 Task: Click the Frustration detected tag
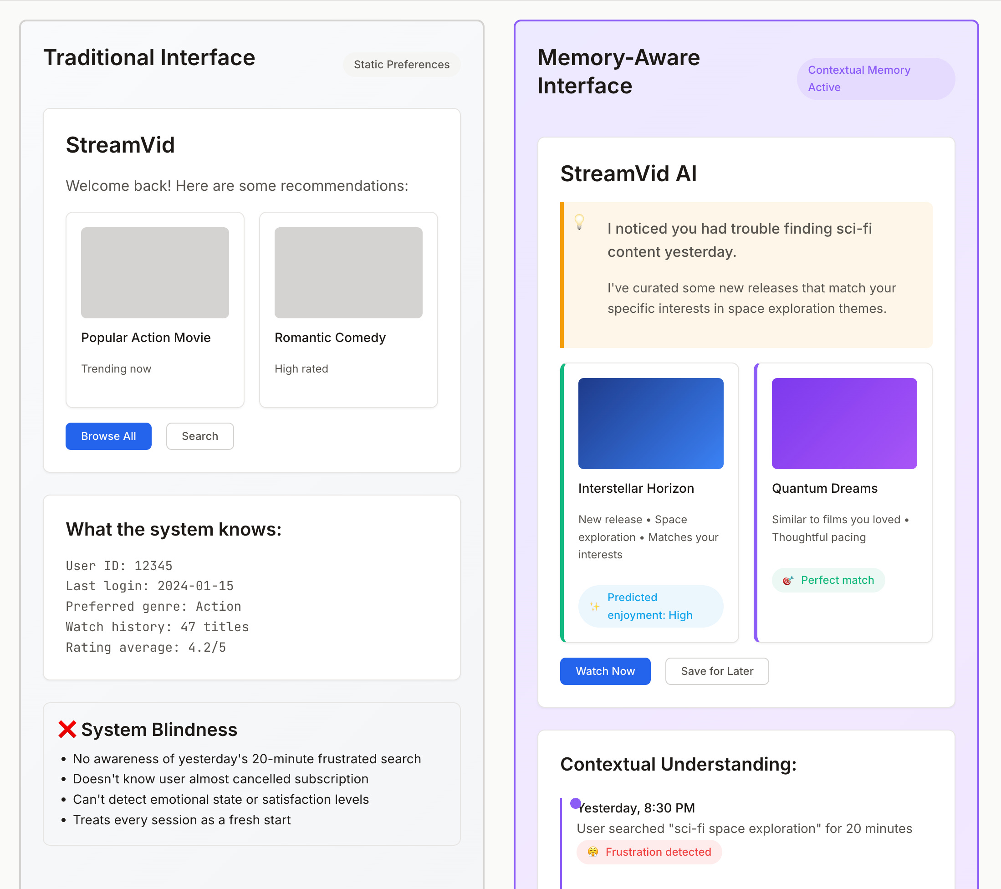pyautogui.click(x=658, y=852)
